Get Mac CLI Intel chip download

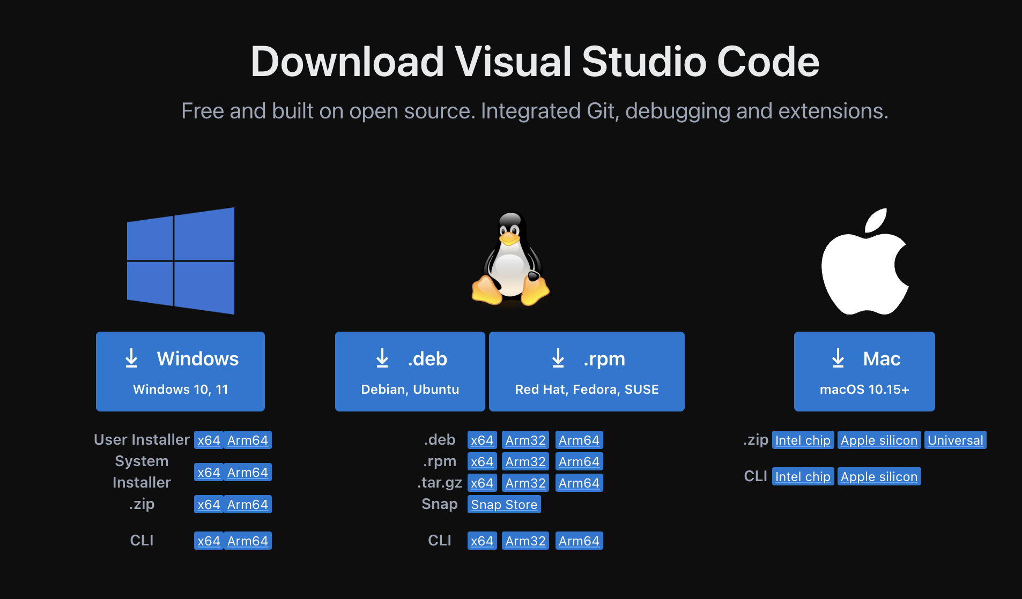[803, 477]
